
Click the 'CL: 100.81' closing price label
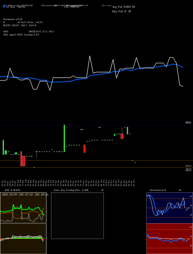pos(72,7)
